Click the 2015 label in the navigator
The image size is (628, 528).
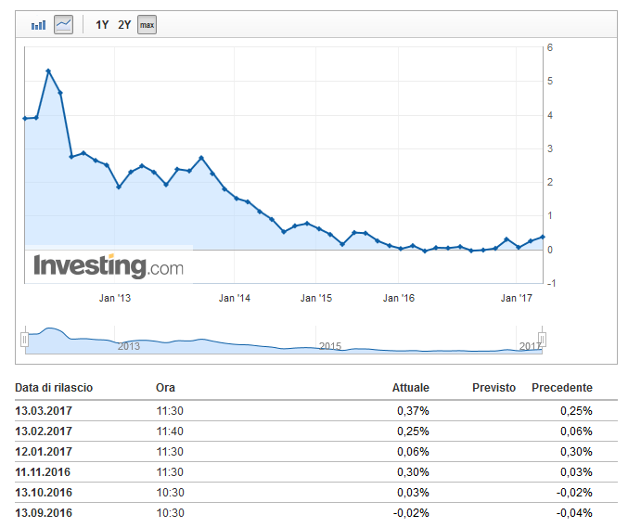(330, 346)
